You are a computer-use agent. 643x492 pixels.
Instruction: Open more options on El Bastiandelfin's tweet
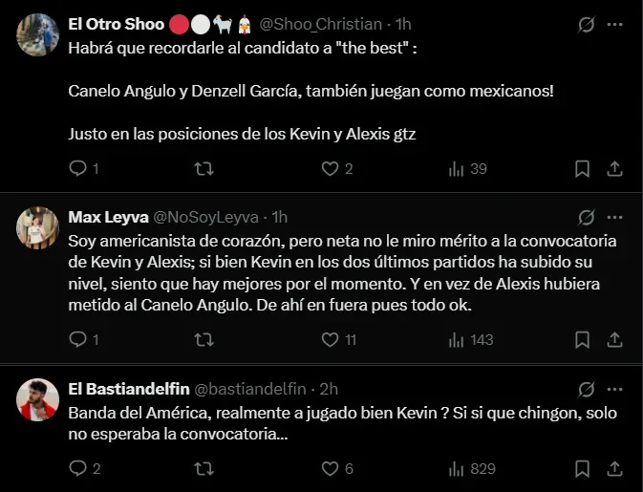pos(616,389)
